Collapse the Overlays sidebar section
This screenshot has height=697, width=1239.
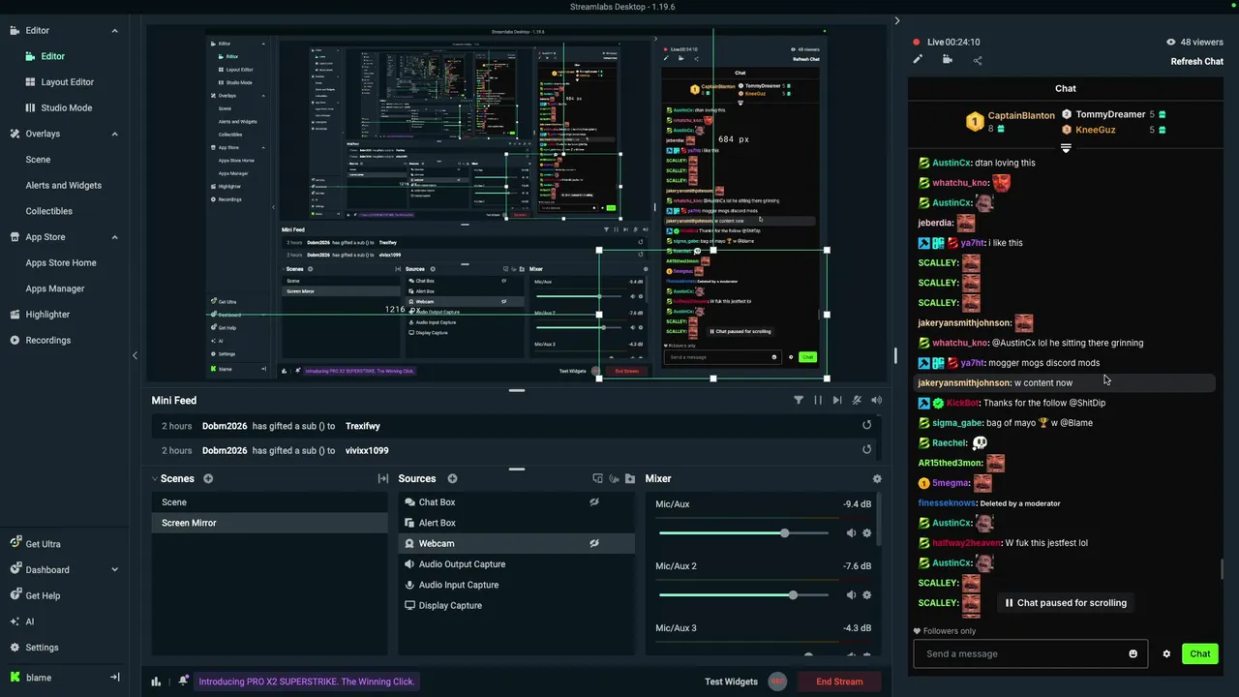tap(114, 134)
